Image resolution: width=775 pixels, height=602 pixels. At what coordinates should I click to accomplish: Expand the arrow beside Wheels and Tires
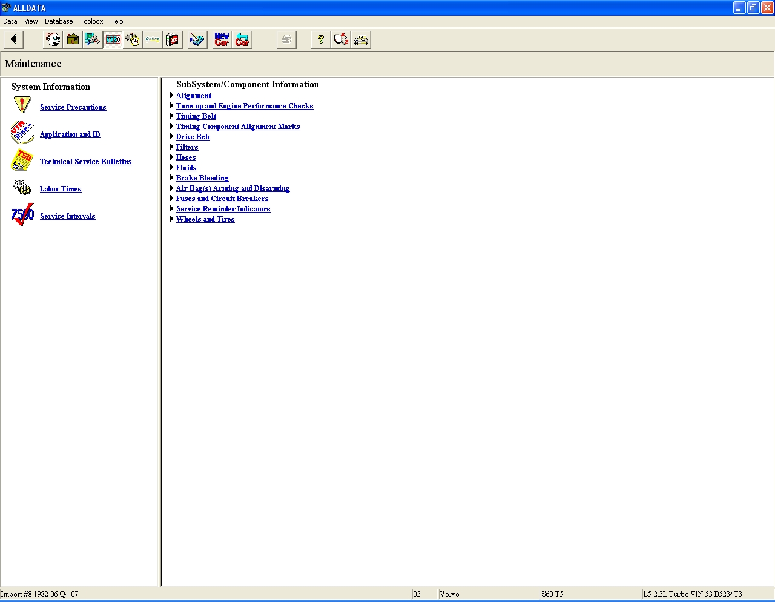coord(172,219)
